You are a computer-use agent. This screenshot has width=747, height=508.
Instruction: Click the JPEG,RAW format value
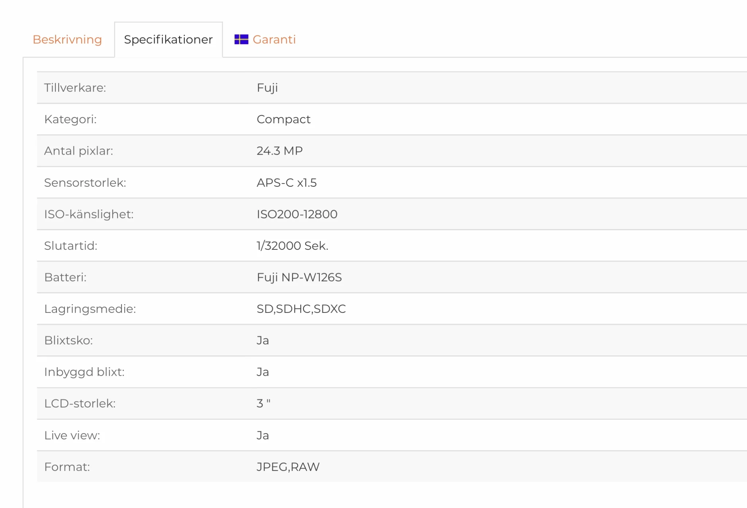[x=288, y=467]
